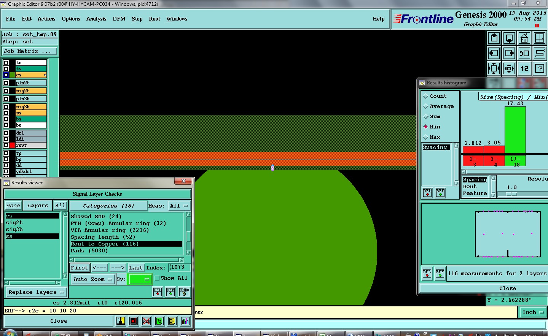The width and height of the screenshot is (548, 336).
Task: Click the green 17-18 histogram bar
Action: point(515,130)
